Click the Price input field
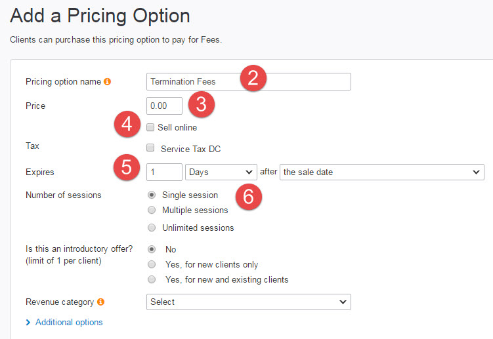Image resolution: width=493 pixels, height=339 pixels. coord(164,106)
